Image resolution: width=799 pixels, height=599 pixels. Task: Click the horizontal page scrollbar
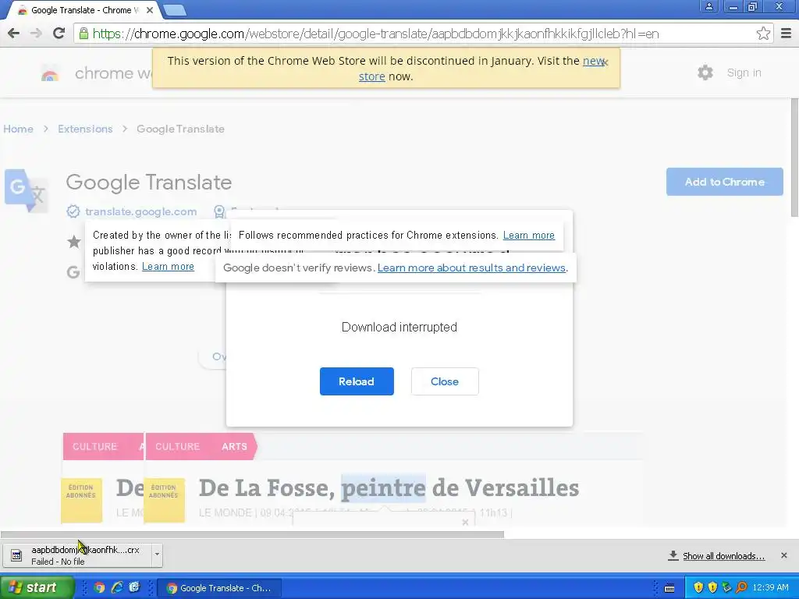252,534
